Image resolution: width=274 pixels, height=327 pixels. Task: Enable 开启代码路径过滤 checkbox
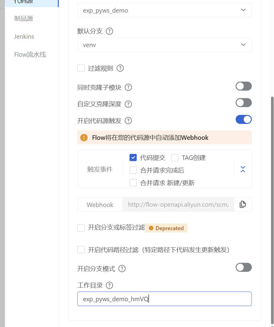coord(81,250)
